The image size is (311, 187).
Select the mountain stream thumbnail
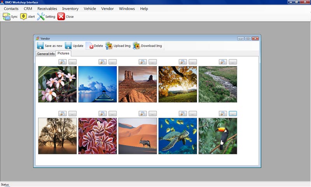pyautogui.click(x=218, y=84)
